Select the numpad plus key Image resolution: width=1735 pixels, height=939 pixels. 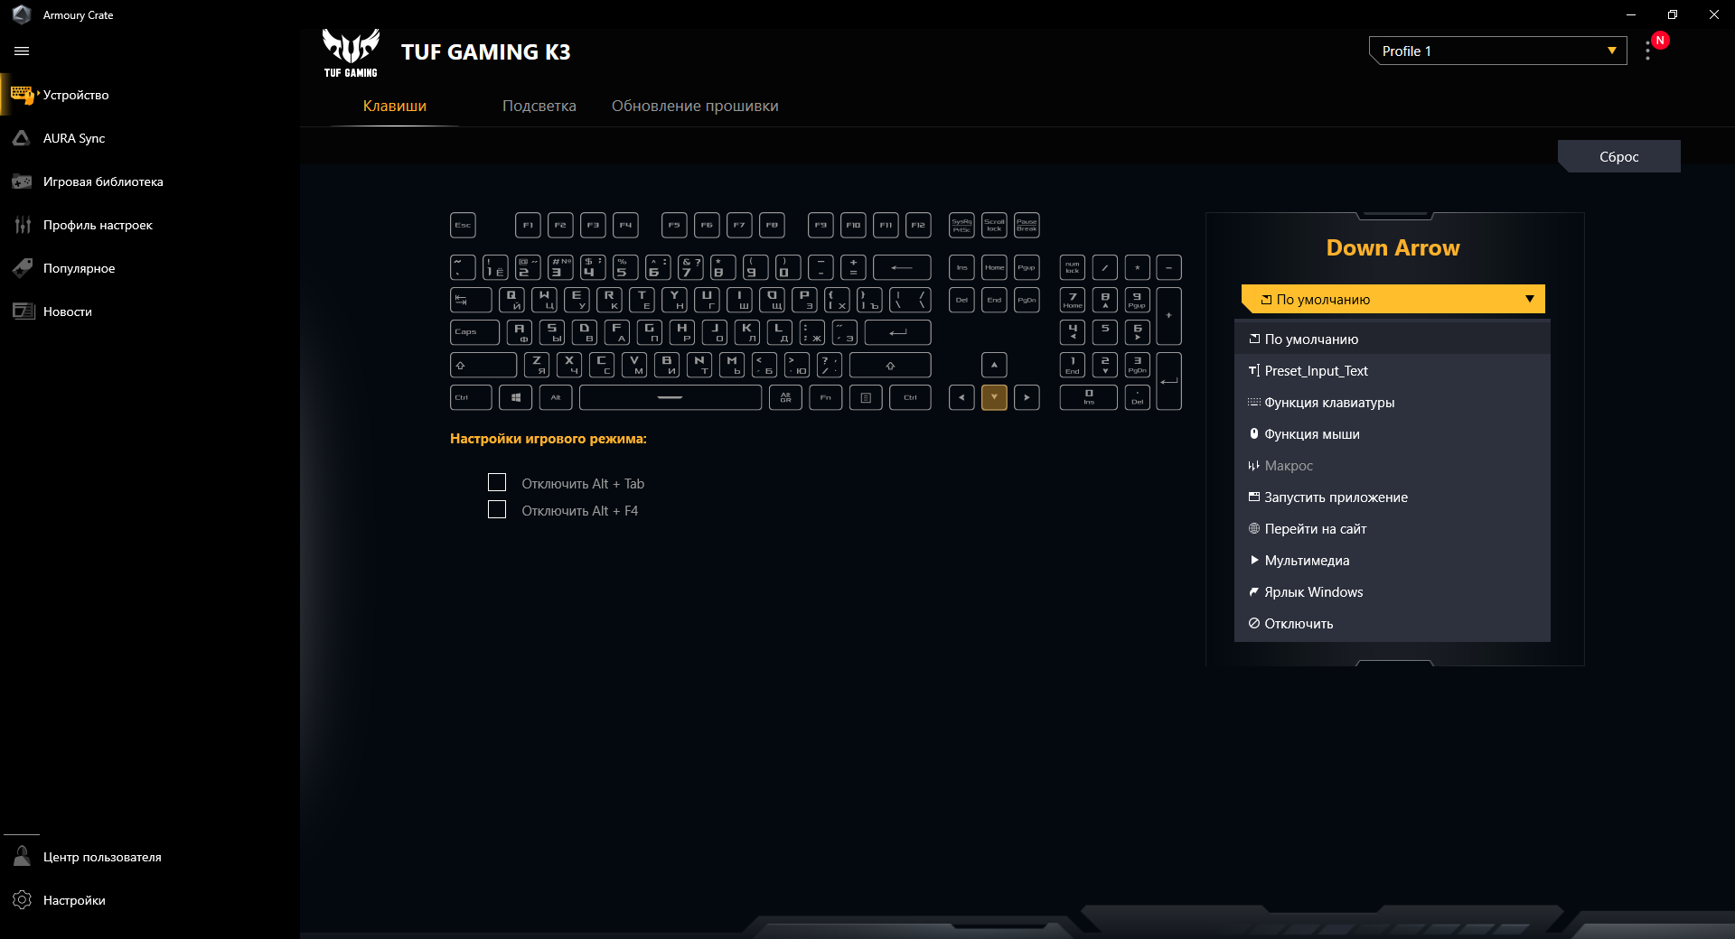point(1169,316)
